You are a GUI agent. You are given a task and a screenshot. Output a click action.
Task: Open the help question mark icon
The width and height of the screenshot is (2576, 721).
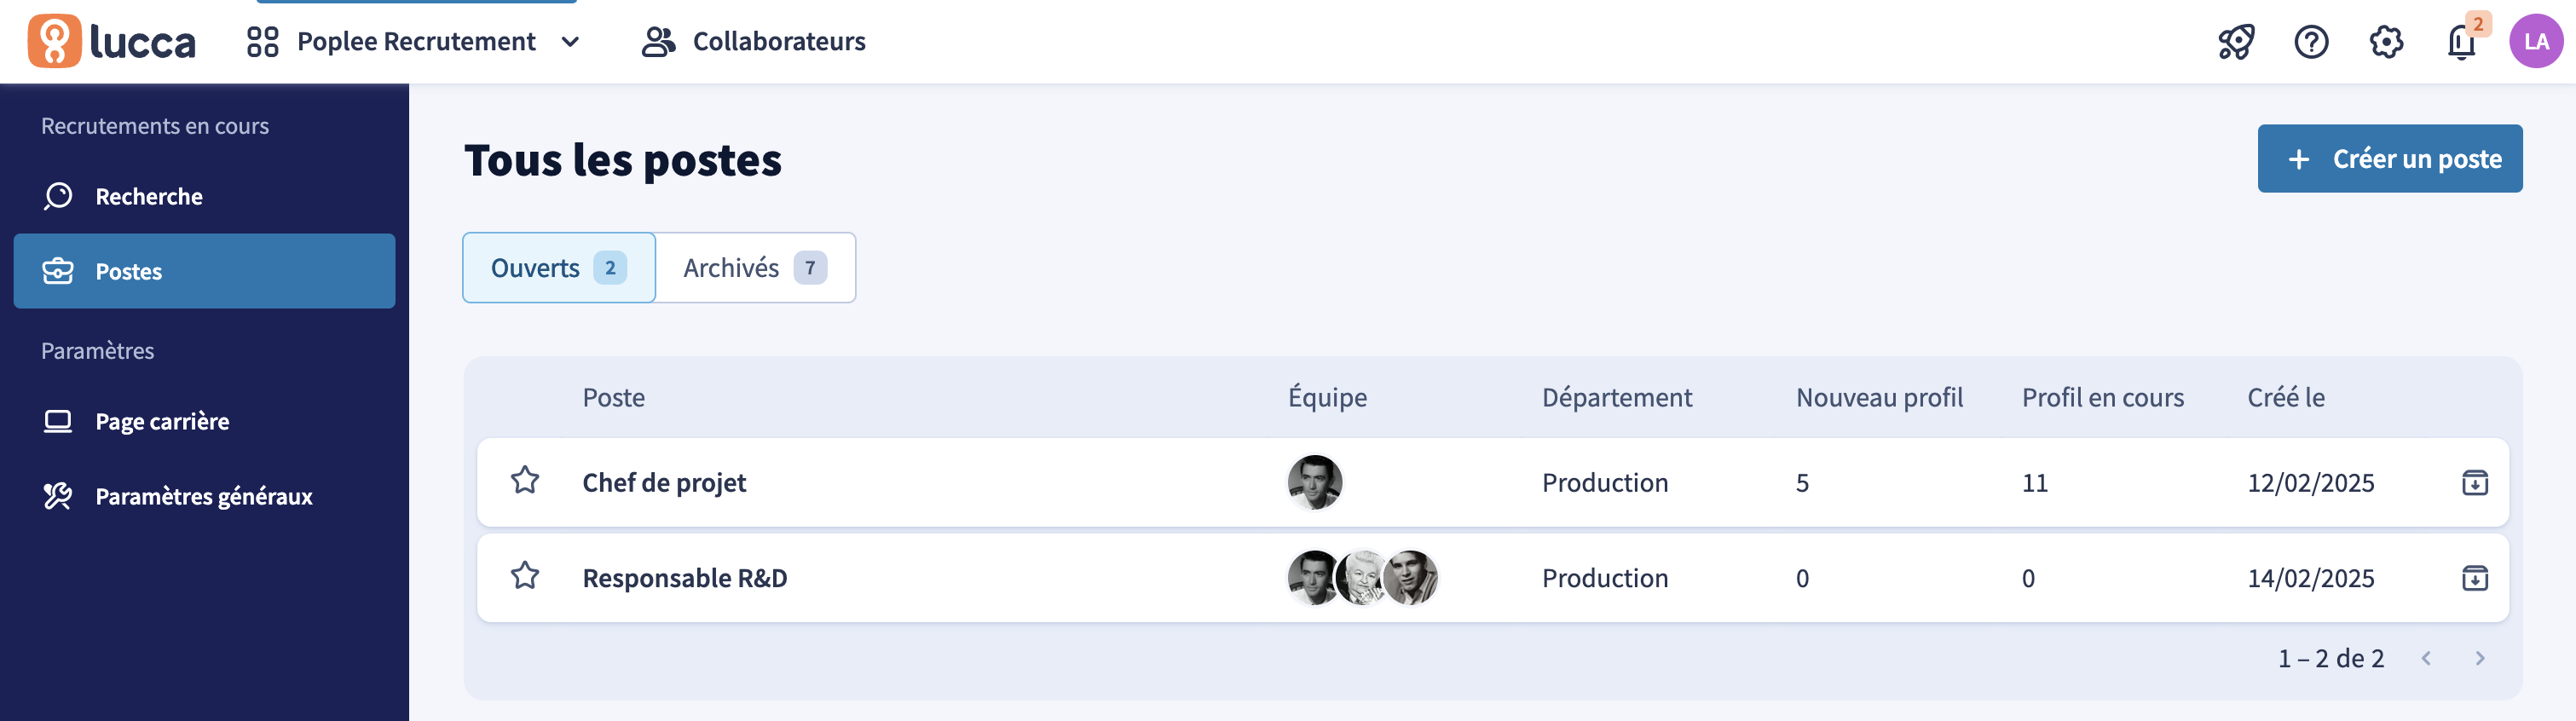pyautogui.click(x=2311, y=42)
